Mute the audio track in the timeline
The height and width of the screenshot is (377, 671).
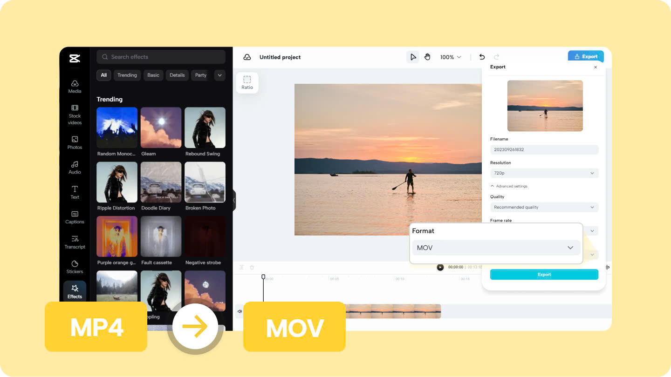pyautogui.click(x=239, y=311)
